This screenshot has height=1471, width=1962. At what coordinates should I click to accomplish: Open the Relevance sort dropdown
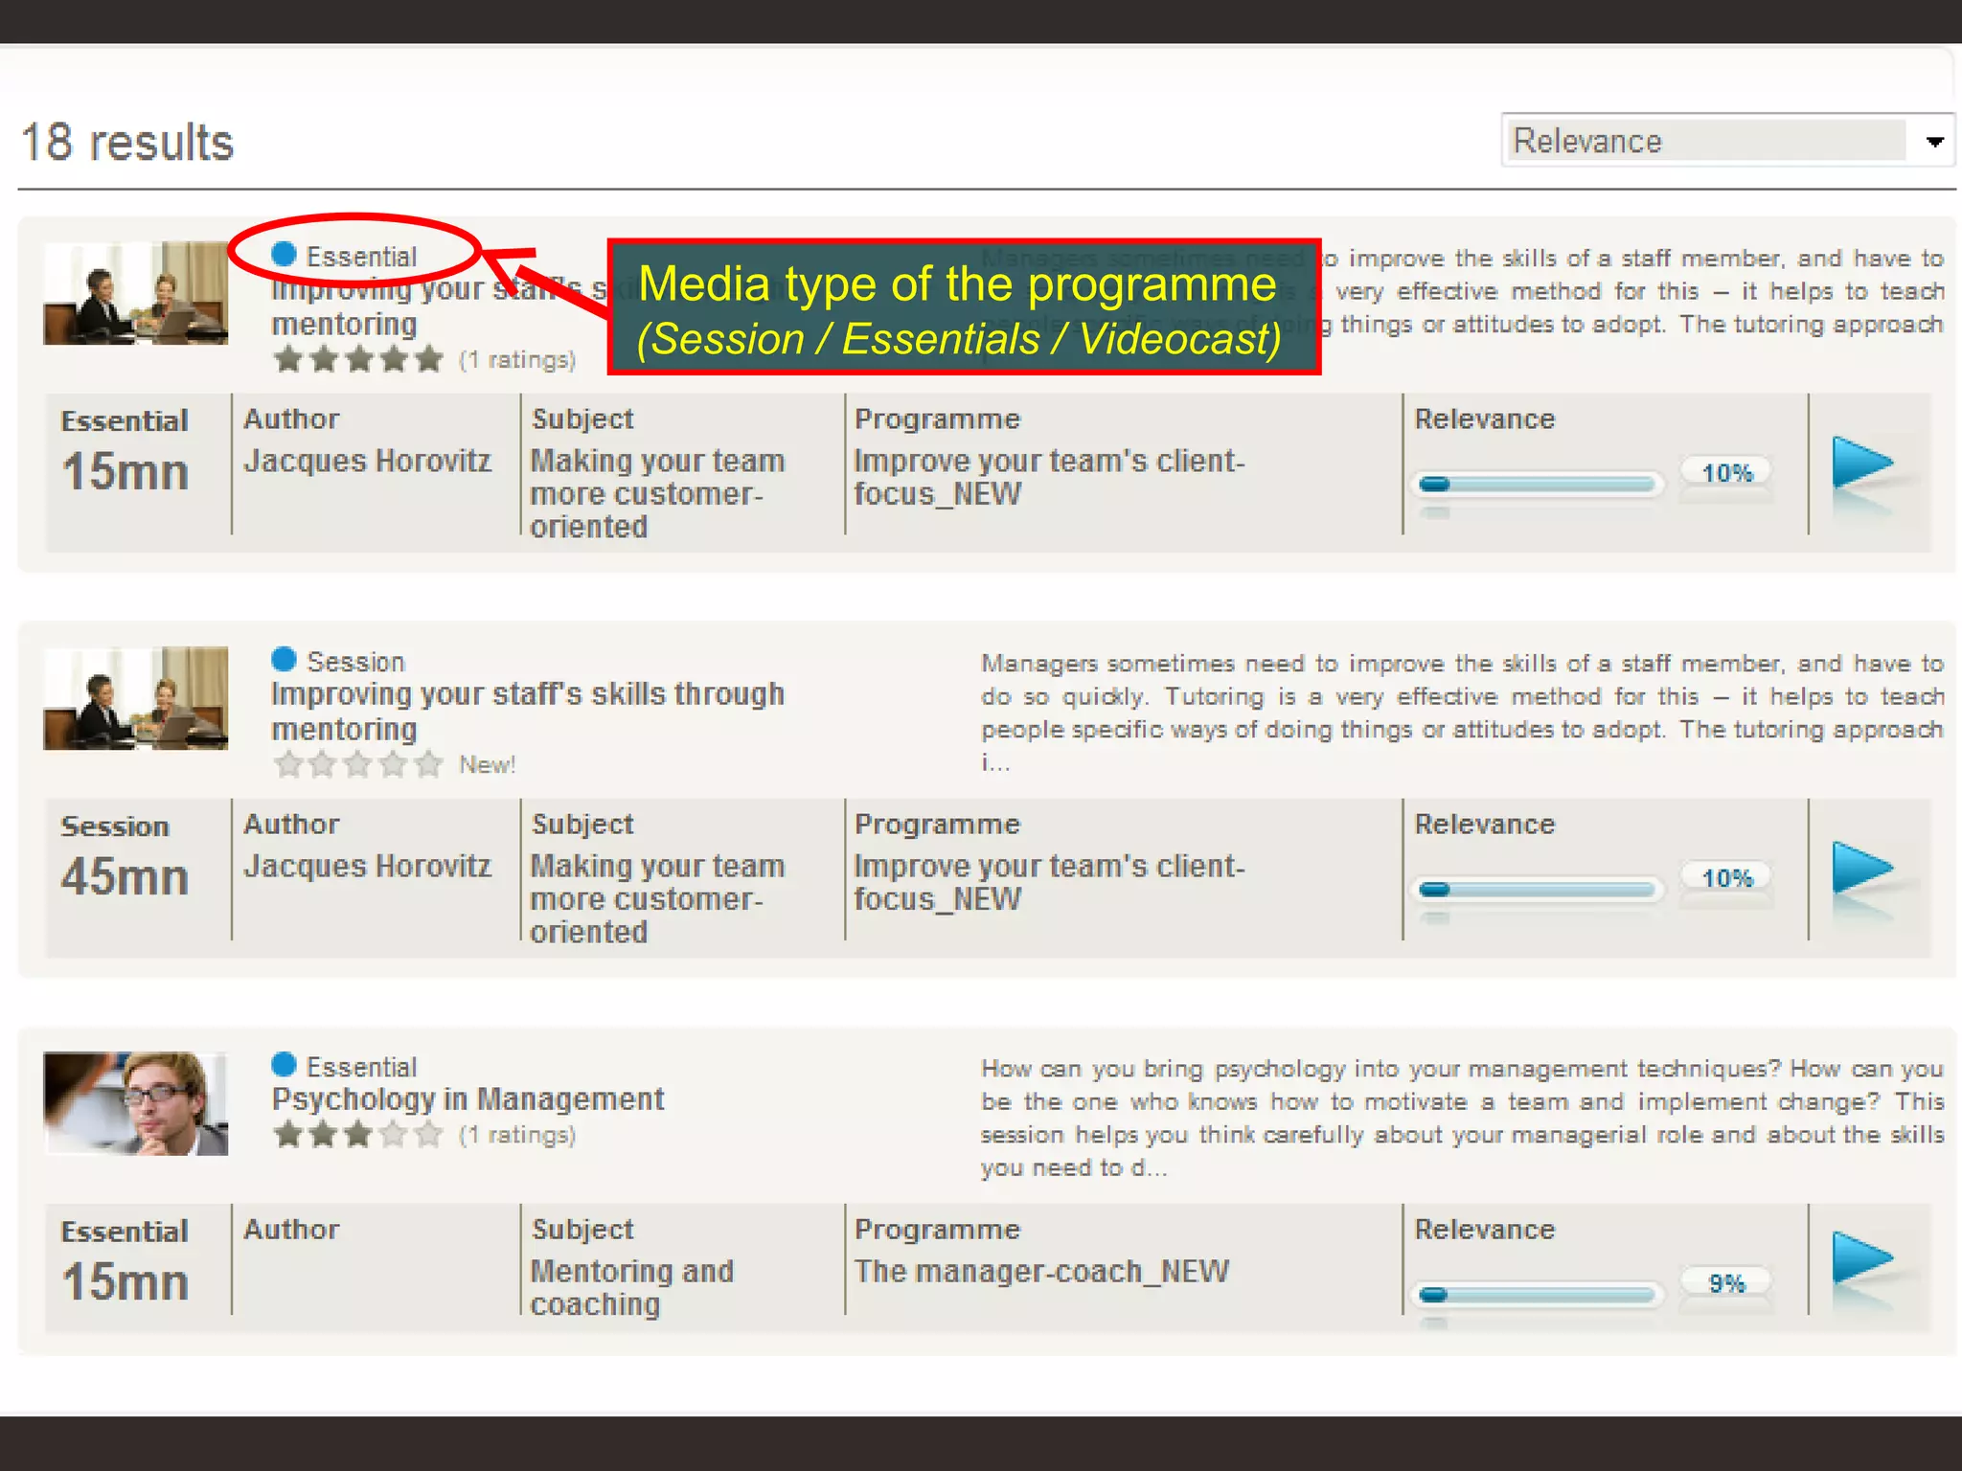[x=1726, y=141]
